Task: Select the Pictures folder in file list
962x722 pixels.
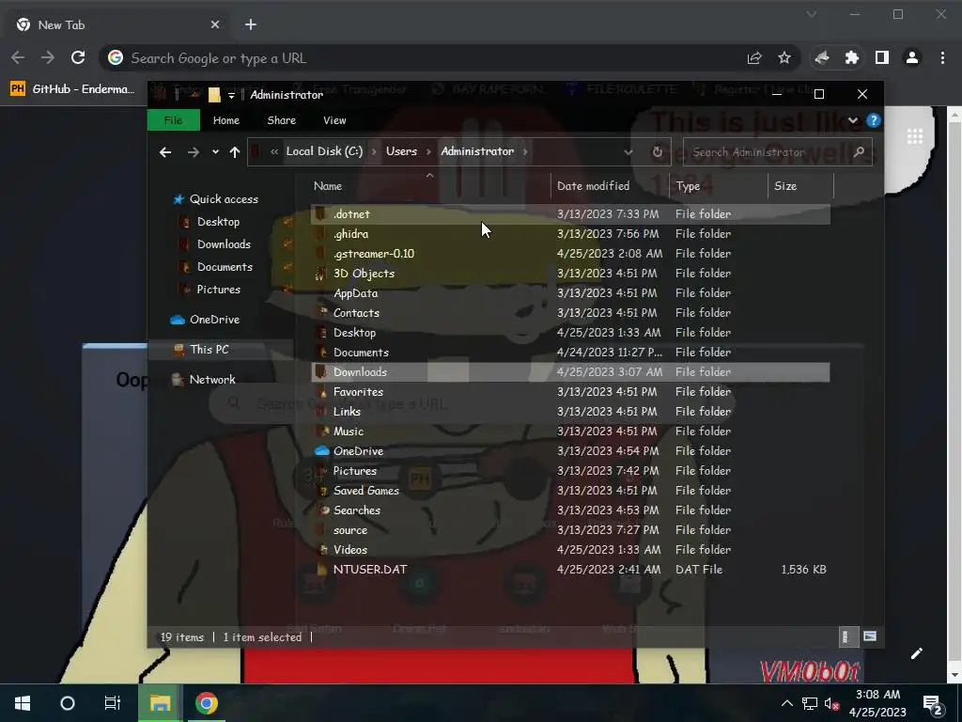Action: point(570,471)
